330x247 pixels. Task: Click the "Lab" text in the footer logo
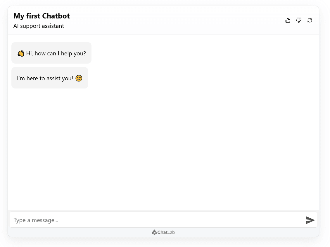171,232
